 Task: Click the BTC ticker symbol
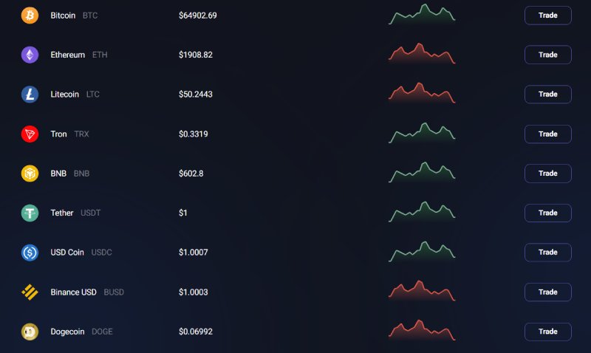point(90,16)
